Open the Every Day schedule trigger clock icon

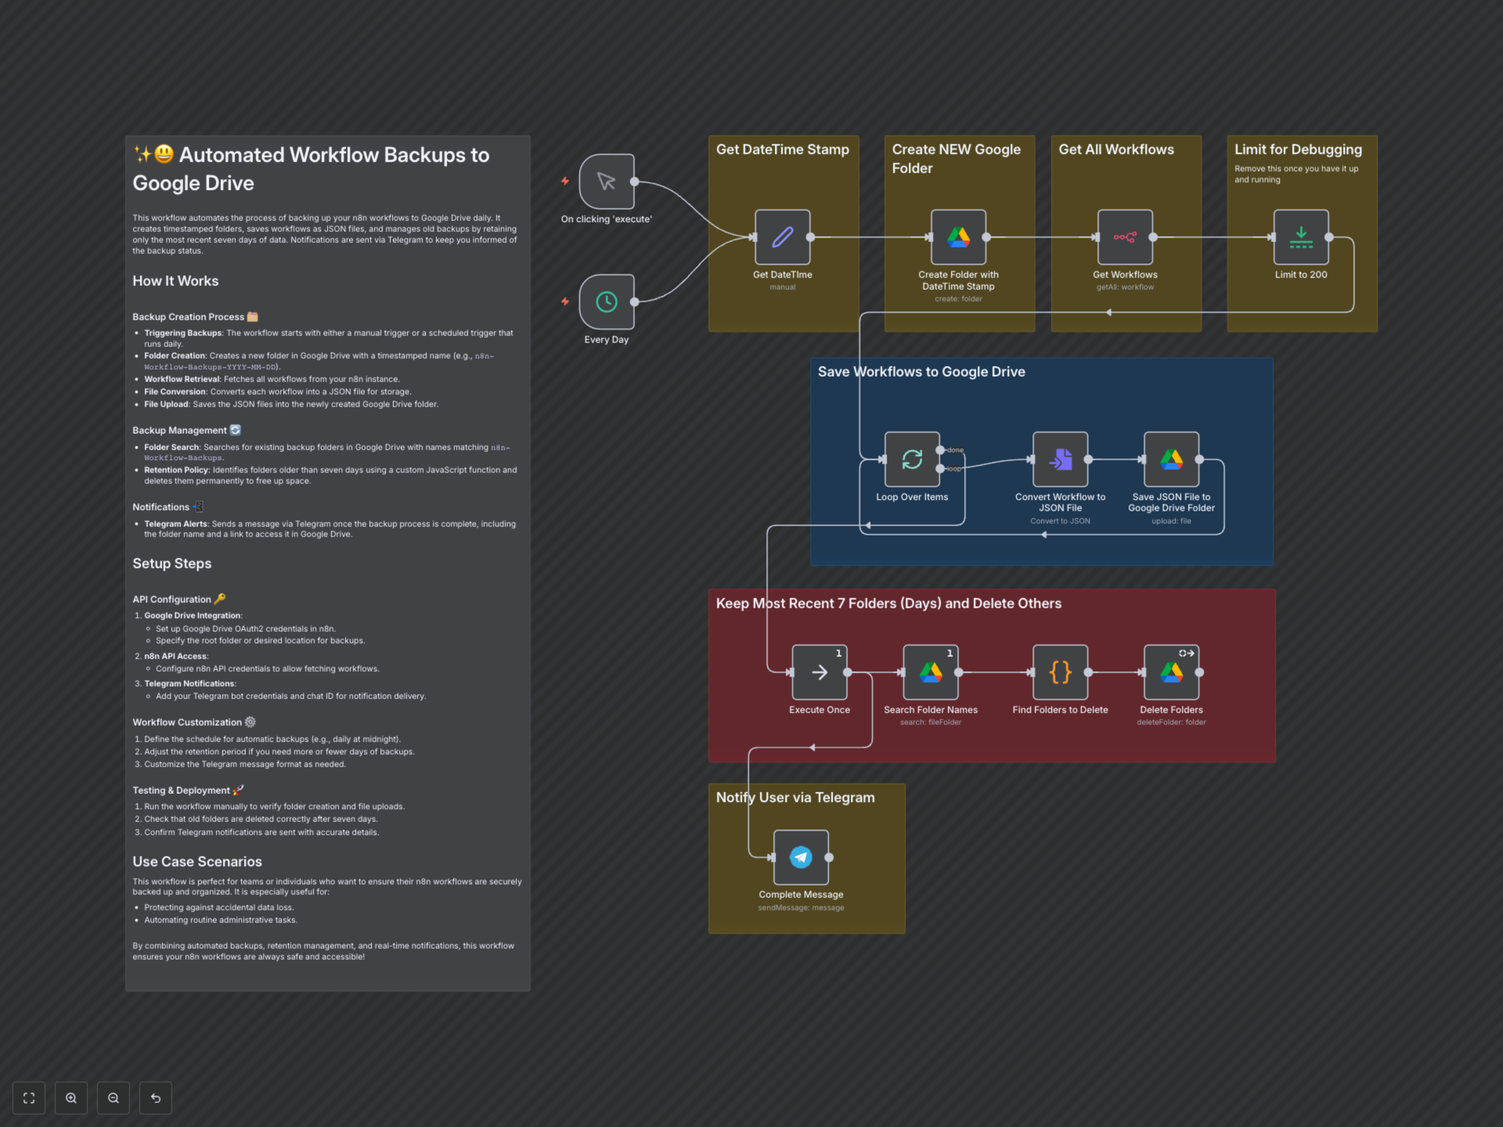point(606,301)
